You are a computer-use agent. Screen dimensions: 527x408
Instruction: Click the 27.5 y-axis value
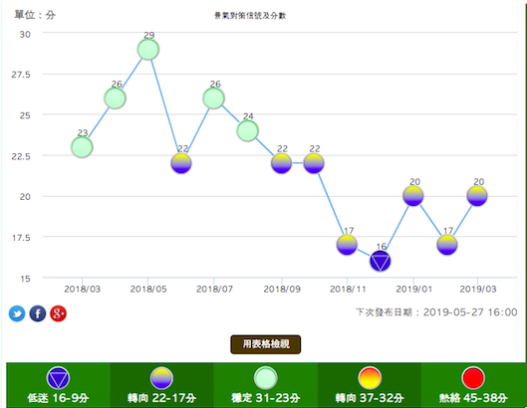tap(21, 75)
